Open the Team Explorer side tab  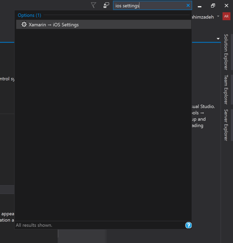click(x=226, y=89)
